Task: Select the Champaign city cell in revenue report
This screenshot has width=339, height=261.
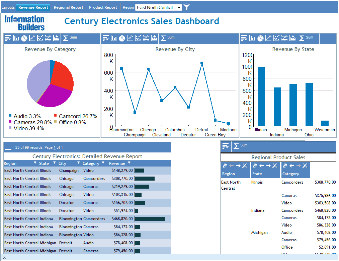Action: pyautogui.click(x=69, y=171)
